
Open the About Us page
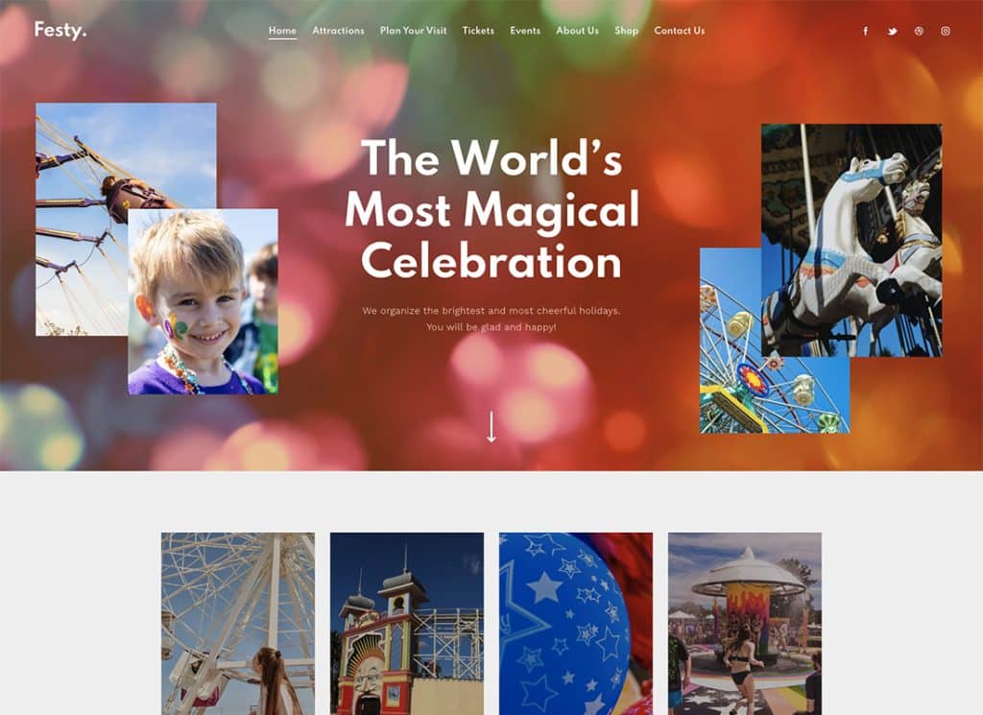pyautogui.click(x=577, y=31)
